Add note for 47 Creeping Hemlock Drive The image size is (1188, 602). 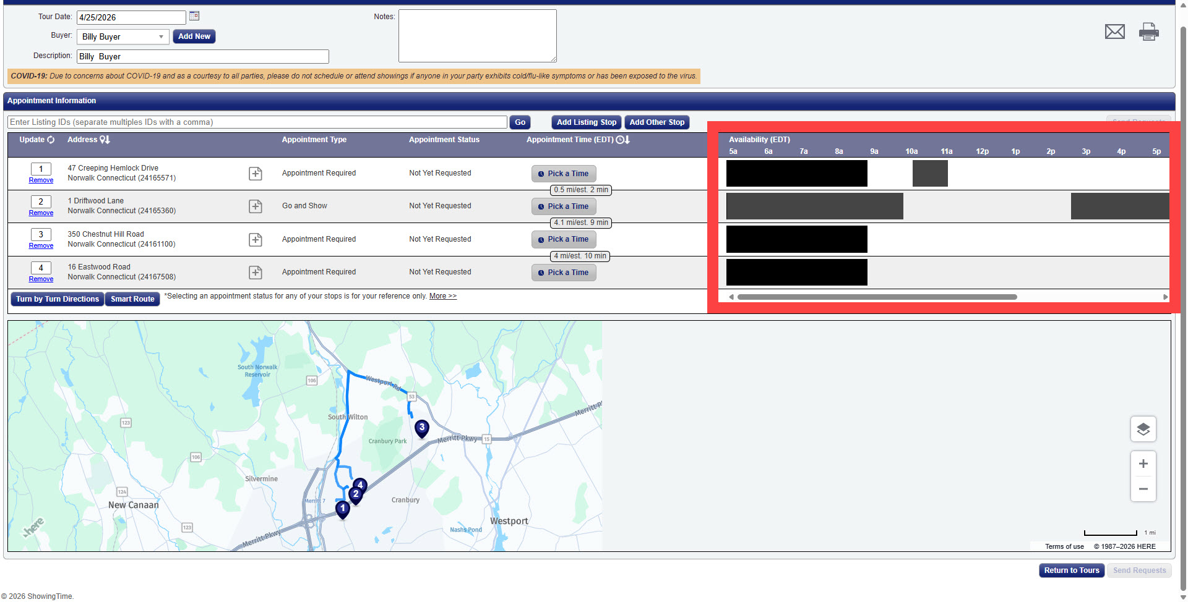[x=256, y=174]
